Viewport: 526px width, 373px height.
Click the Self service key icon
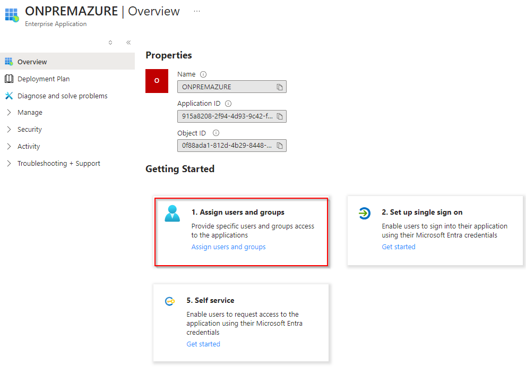click(x=170, y=301)
